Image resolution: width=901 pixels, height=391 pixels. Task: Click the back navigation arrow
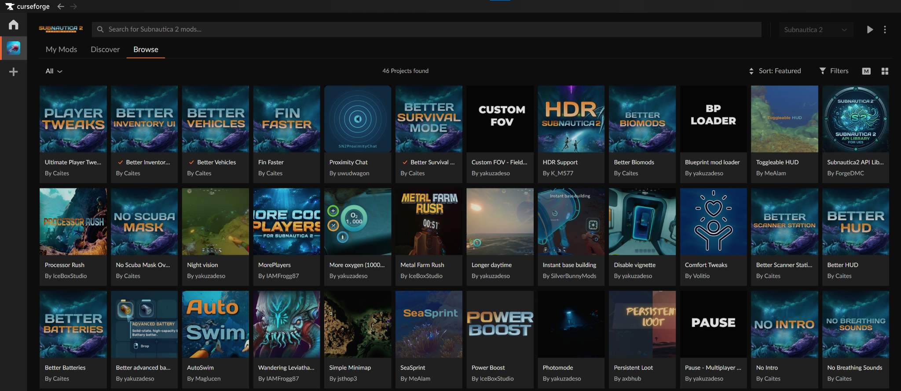(61, 7)
